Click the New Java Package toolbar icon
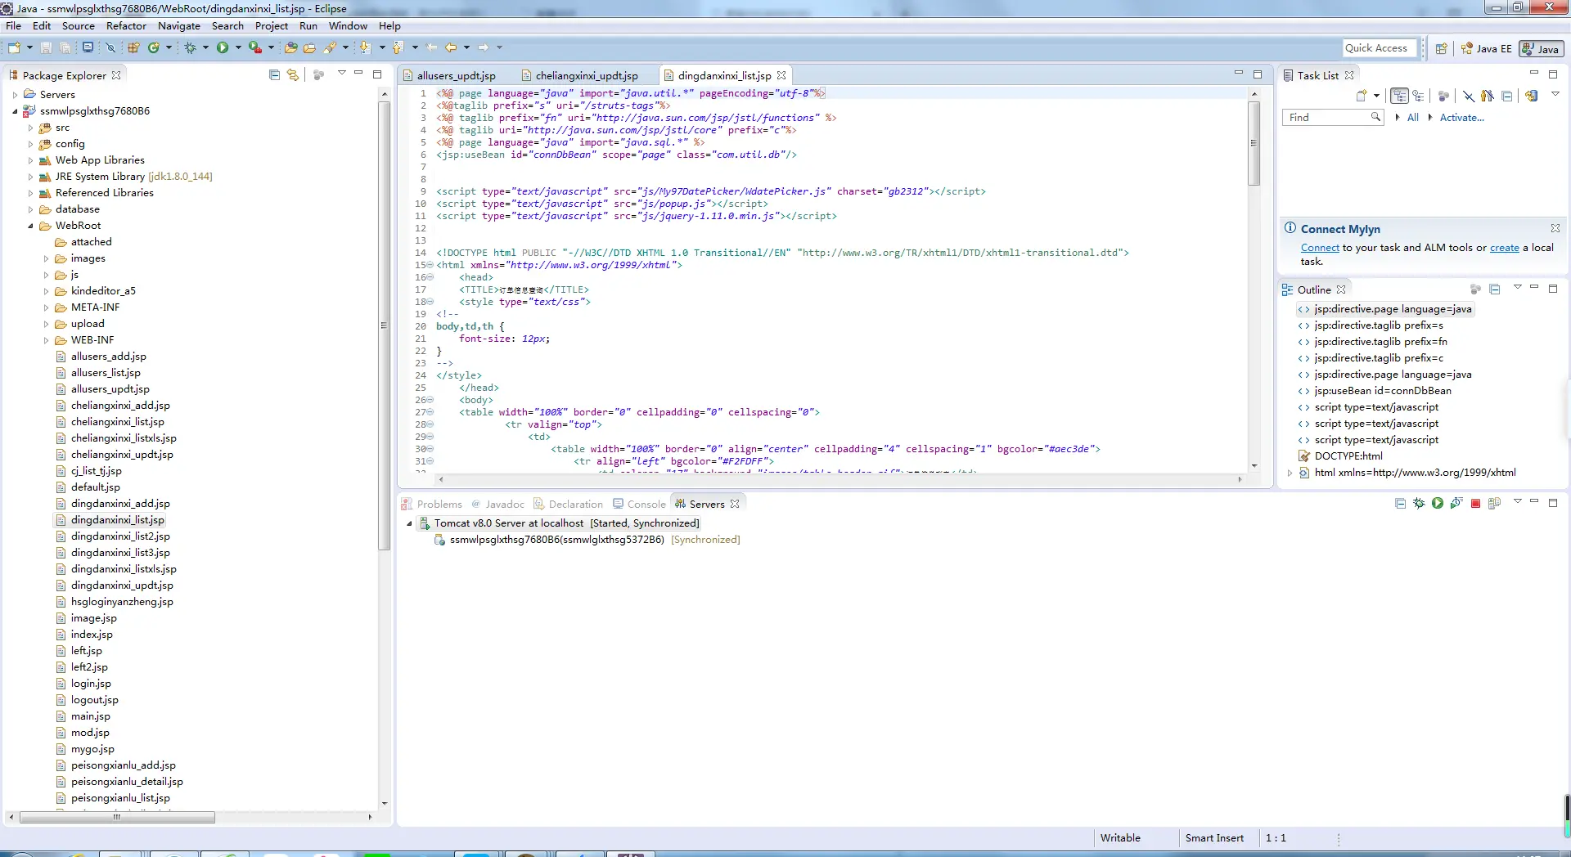The width and height of the screenshot is (1571, 857). click(x=133, y=47)
